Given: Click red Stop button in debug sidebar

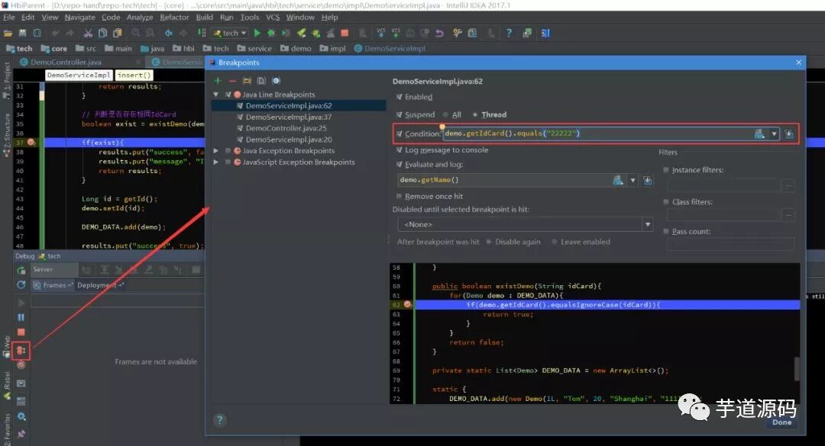Looking at the screenshot, I should [21, 332].
